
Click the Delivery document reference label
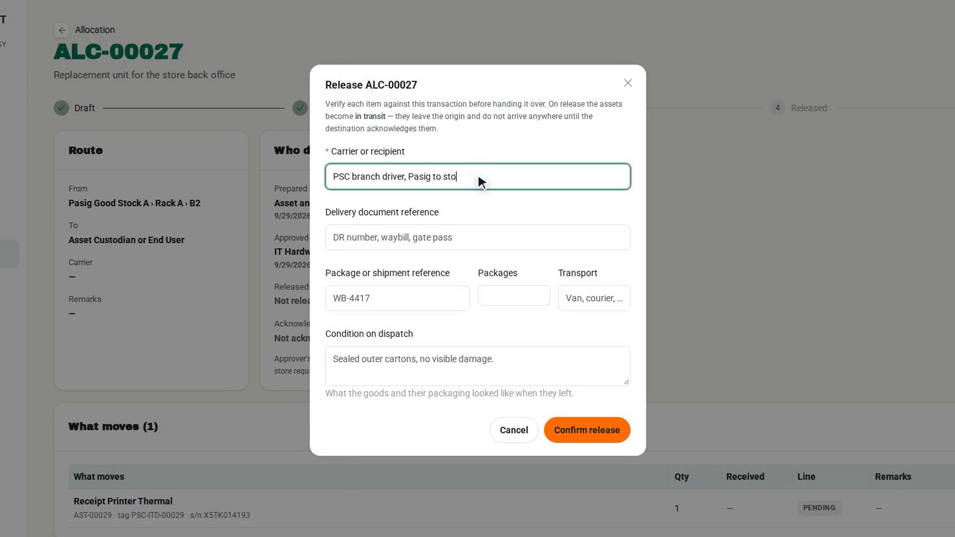[x=382, y=212]
